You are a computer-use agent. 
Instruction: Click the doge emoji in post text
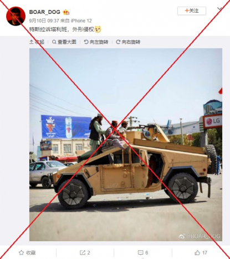[98, 29]
